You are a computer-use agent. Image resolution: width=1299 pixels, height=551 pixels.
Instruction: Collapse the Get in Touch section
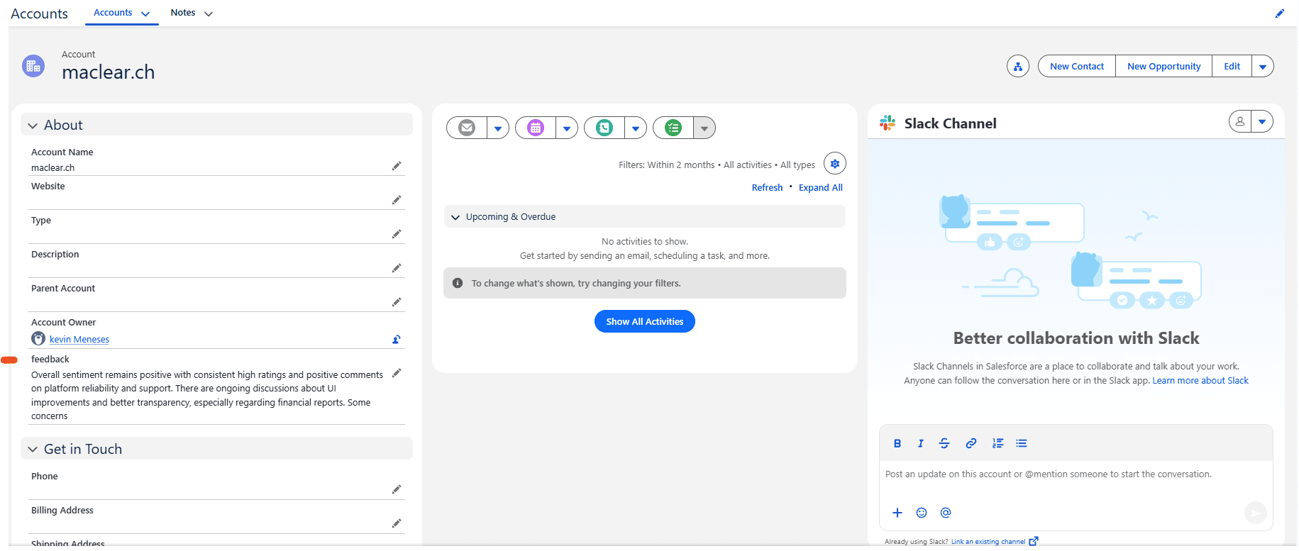click(33, 450)
